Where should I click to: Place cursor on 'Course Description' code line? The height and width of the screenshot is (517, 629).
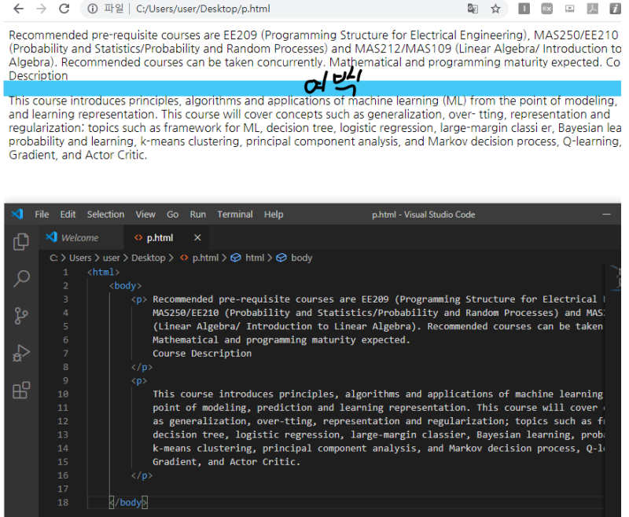202,354
